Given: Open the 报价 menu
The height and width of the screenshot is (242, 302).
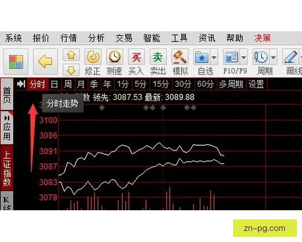Looking at the screenshot, I should pos(41,38).
